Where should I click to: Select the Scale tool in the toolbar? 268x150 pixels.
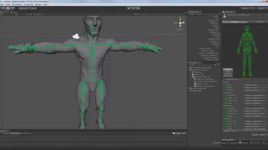point(13,8)
